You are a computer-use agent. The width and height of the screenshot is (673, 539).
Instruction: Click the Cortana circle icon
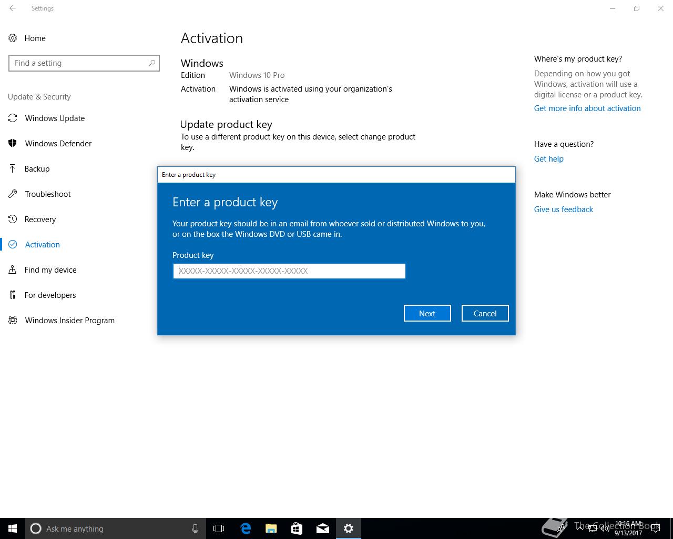36,528
